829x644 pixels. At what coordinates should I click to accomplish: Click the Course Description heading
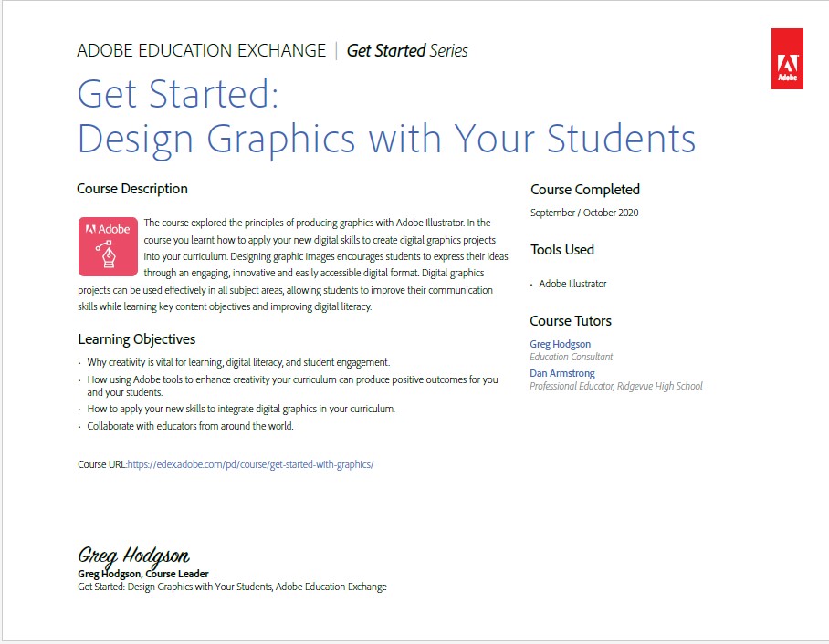132,189
